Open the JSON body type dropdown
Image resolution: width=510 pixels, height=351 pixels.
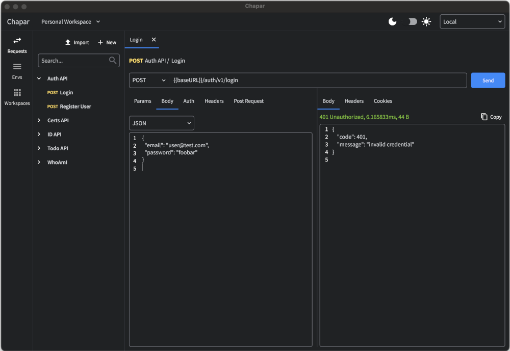coord(162,123)
